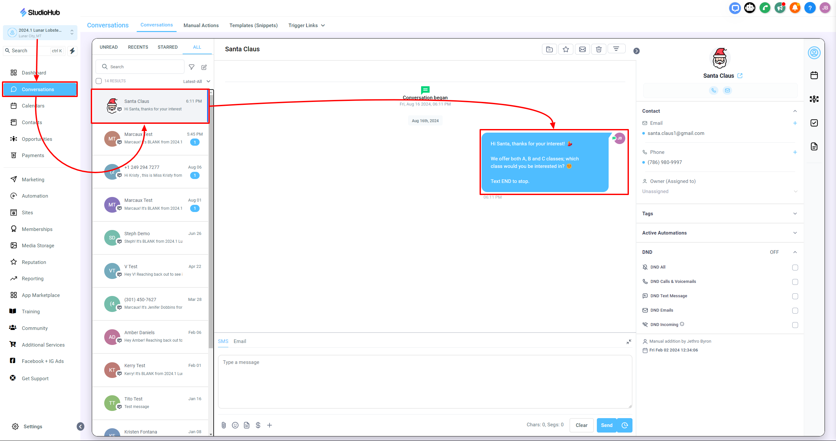Click the attachment paperclip icon
The width and height of the screenshot is (836, 441).
click(x=223, y=425)
